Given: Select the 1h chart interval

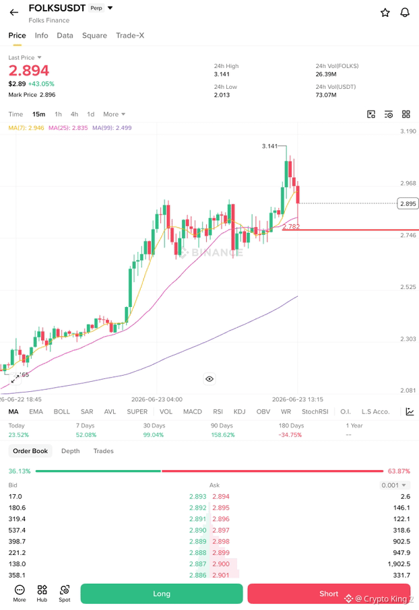Looking at the screenshot, I should point(58,114).
